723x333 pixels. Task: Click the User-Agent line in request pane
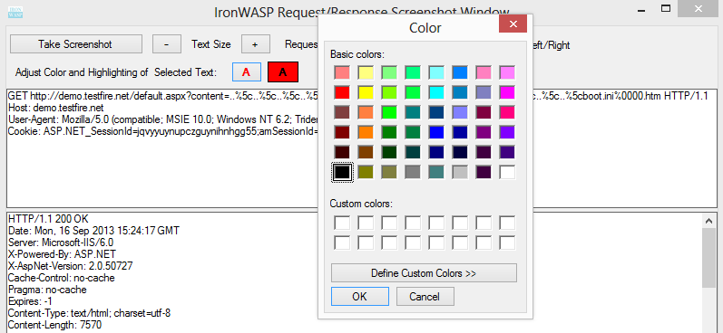coord(162,119)
